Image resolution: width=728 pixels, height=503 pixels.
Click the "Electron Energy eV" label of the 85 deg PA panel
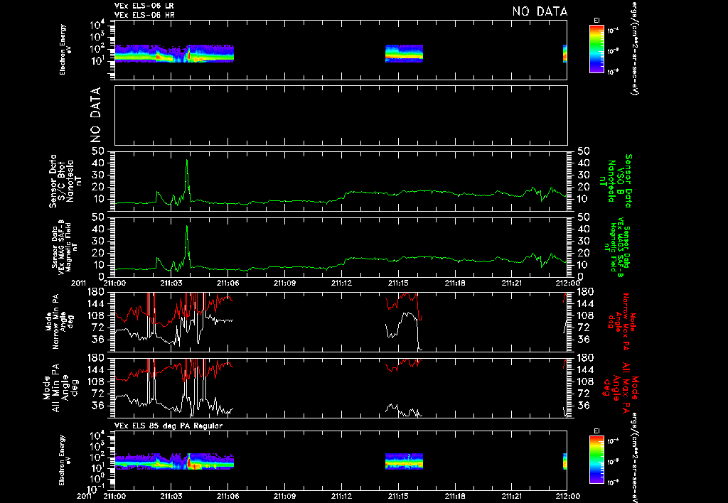tap(65, 460)
